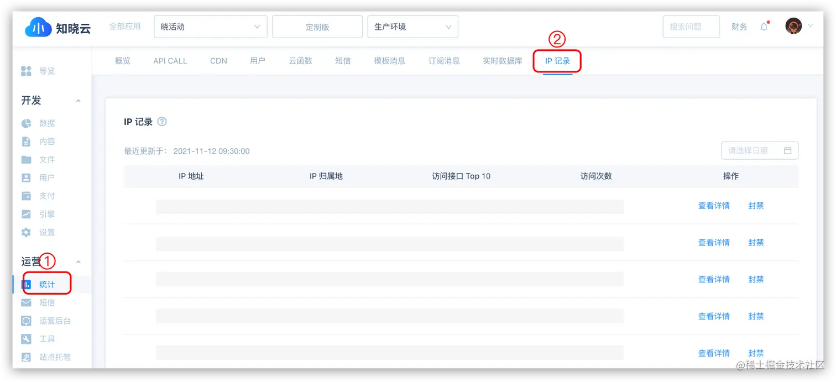The image size is (836, 382).
Task: Open 设置 via the gear icon
Action: (x=26, y=232)
